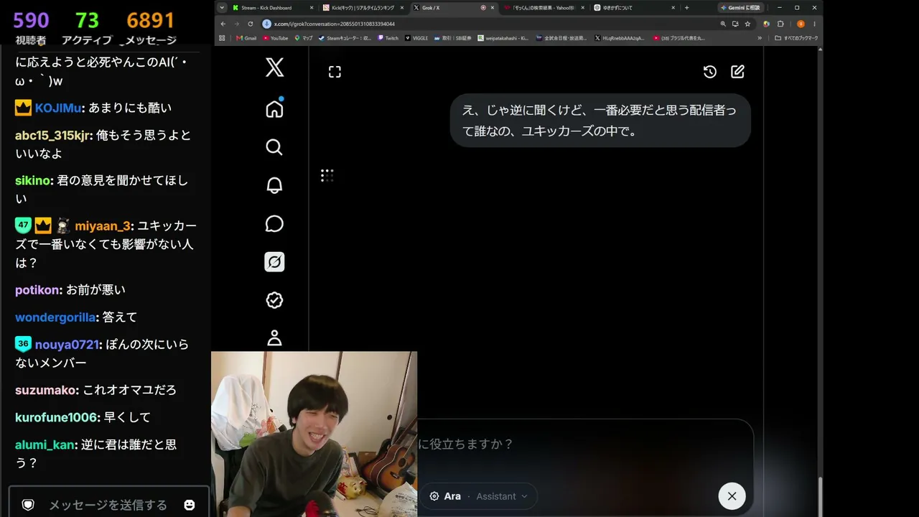Click the Gemini に相談 button
This screenshot has width=919, height=517.
click(x=740, y=7)
